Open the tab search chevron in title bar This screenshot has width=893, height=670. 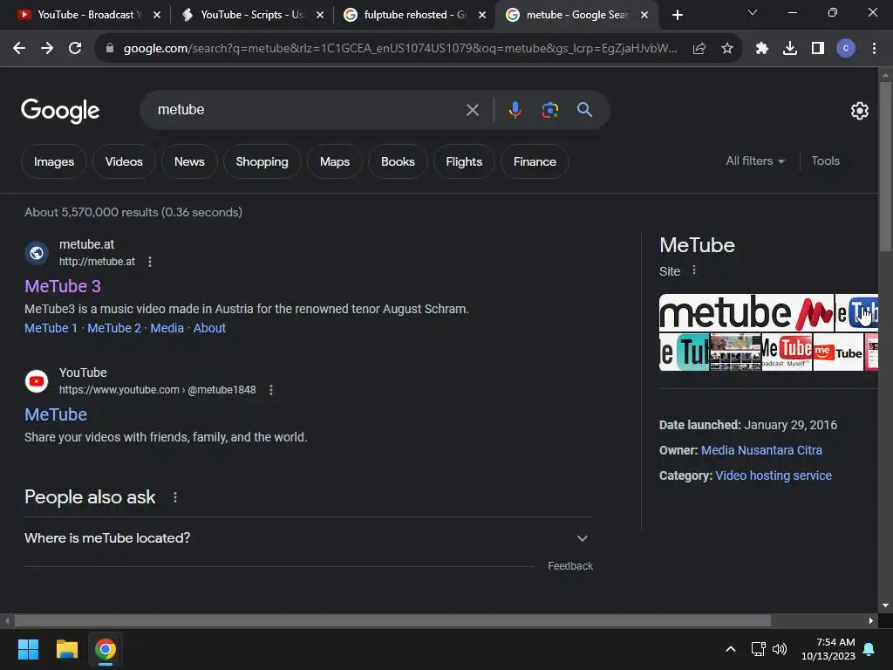pos(753,12)
